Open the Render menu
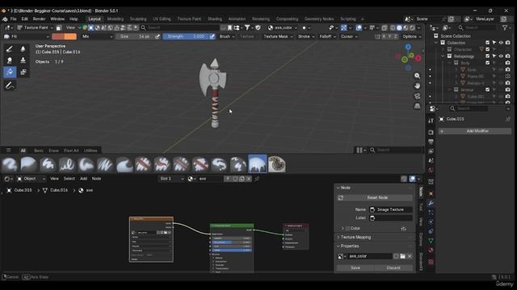 pyautogui.click(x=39, y=19)
